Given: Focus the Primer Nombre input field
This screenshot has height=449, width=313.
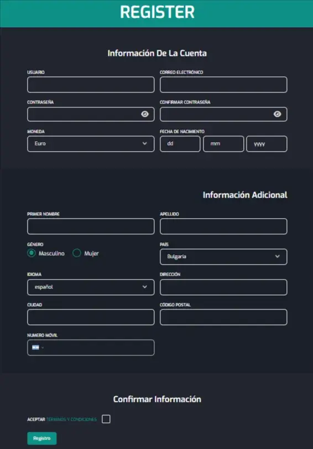Looking at the screenshot, I should pyautogui.click(x=91, y=226).
